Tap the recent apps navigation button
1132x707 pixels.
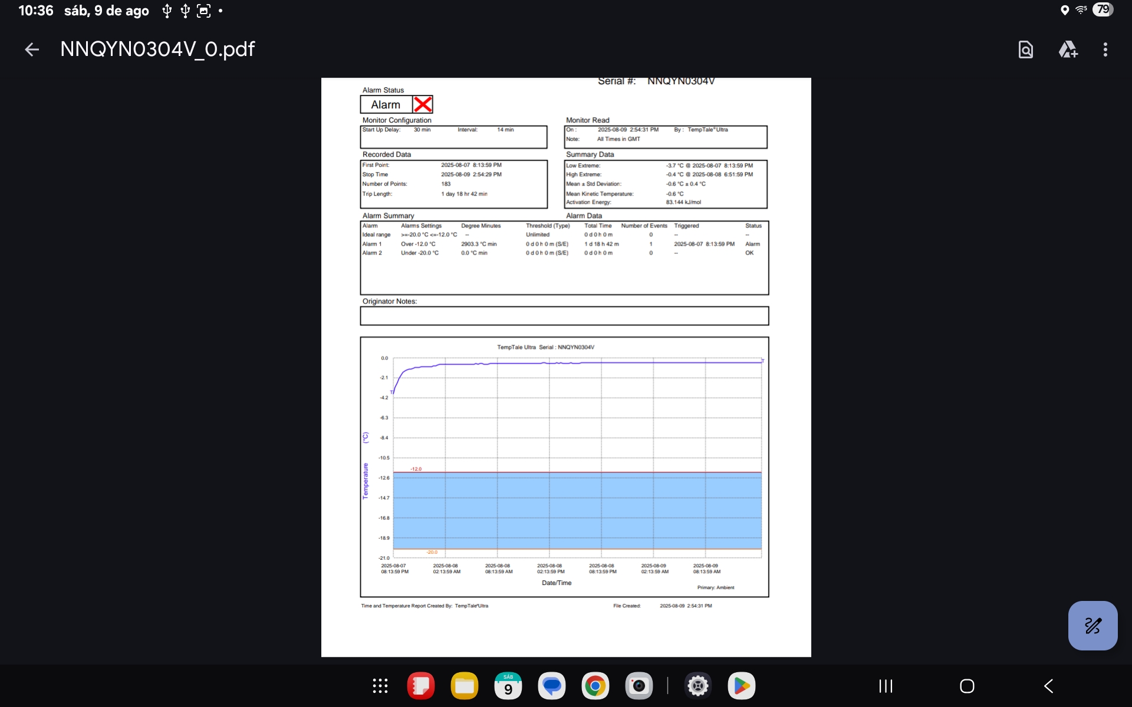click(886, 686)
